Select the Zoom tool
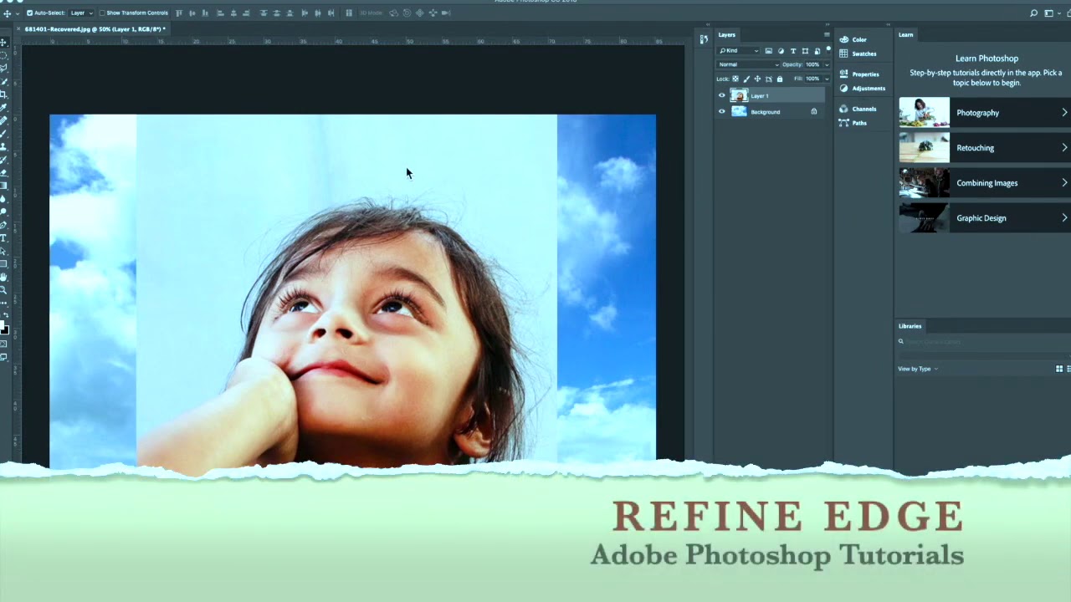This screenshot has width=1071, height=602. click(4, 288)
